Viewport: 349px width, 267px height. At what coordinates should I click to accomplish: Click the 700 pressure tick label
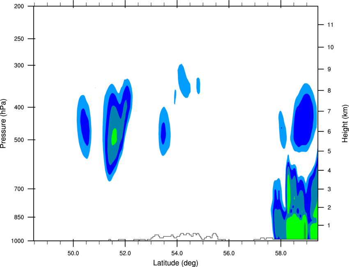pyautogui.click(x=19, y=189)
